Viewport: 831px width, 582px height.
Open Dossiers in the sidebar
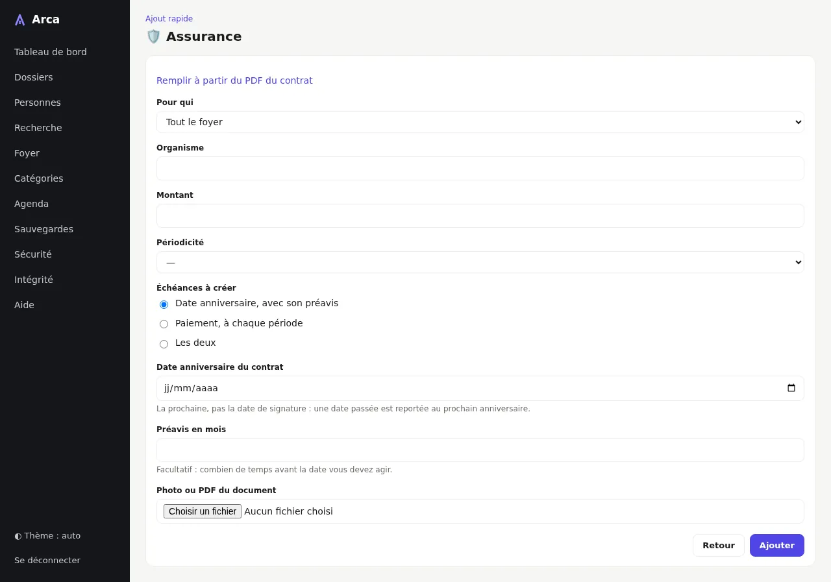click(x=34, y=77)
